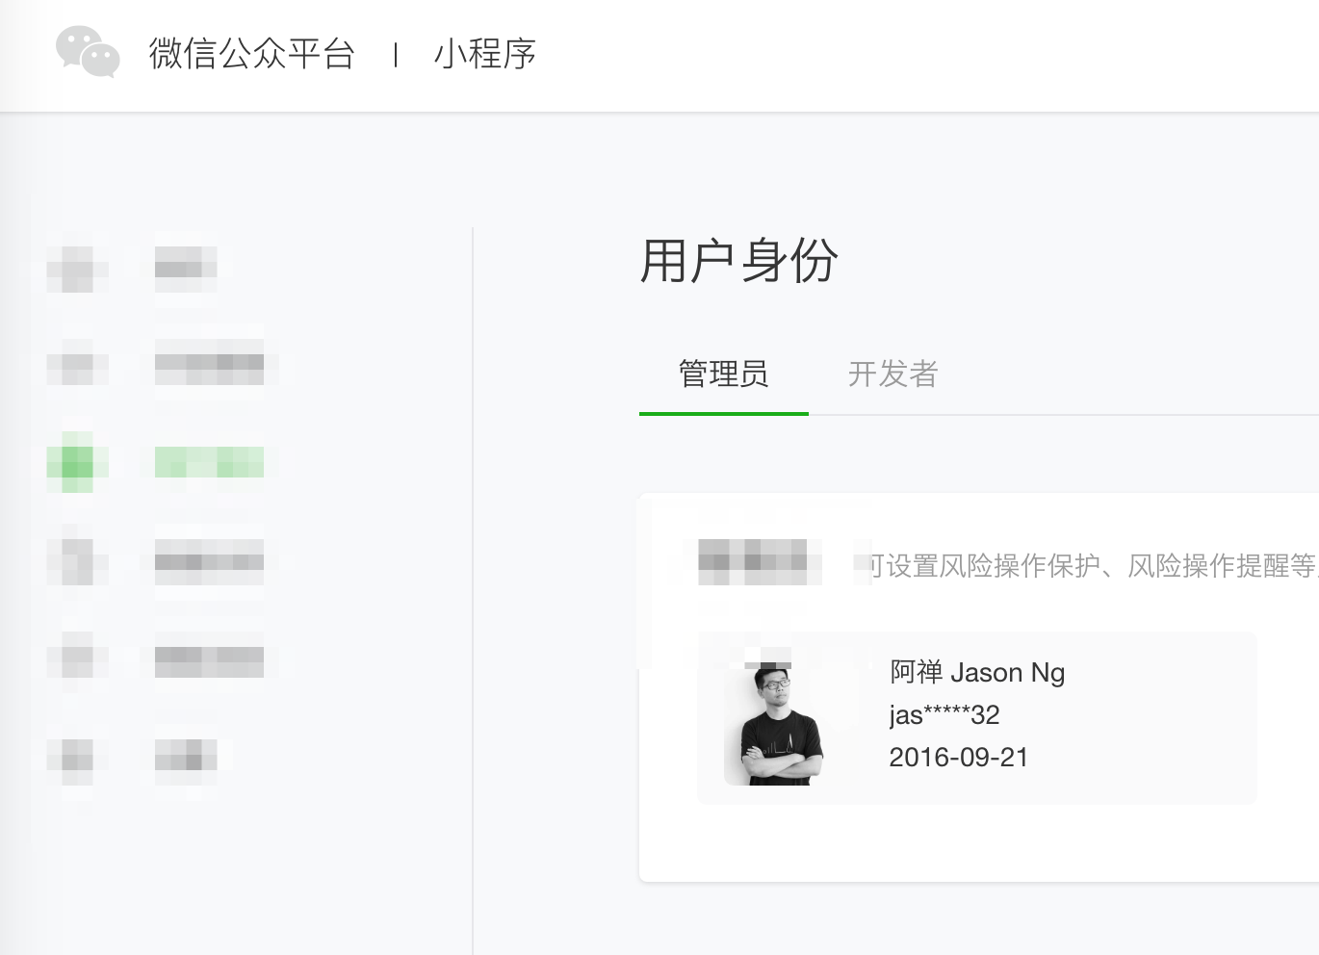The height and width of the screenshot is (955, 1319).
Task: Click the 用户身份 page heading
Action: [x=739, y=261]
